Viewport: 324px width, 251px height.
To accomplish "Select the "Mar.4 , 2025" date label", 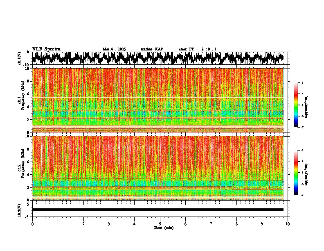I will click(x=114, y=49).
